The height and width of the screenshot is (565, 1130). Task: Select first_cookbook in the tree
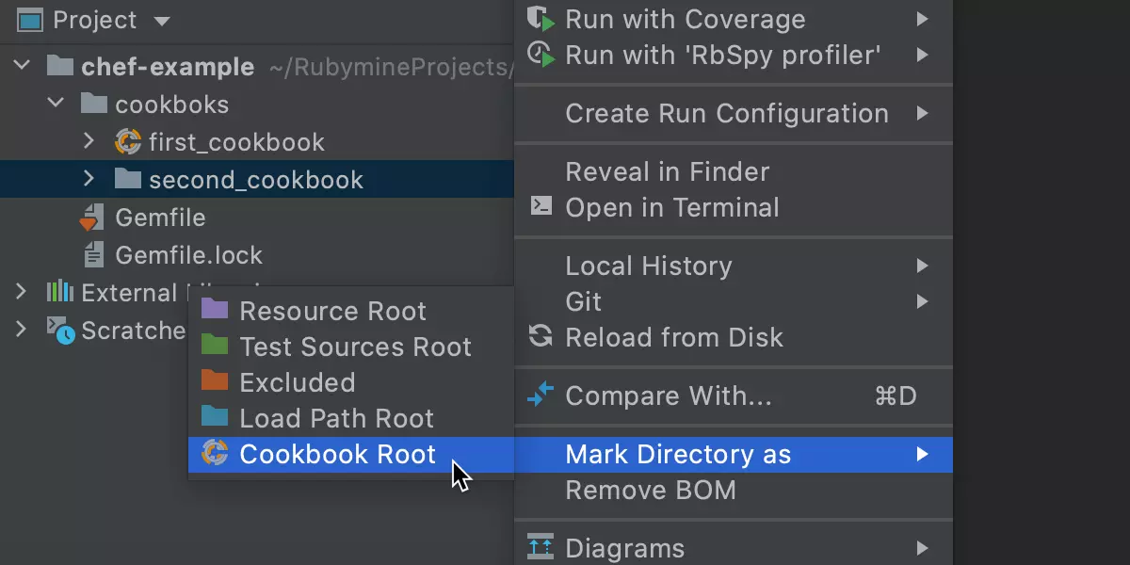point(236,142)
